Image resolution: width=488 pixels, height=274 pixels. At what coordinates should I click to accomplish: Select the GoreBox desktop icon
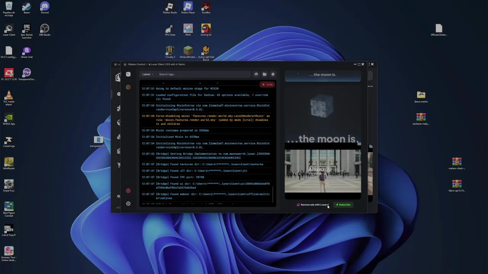tap(206, 8)
